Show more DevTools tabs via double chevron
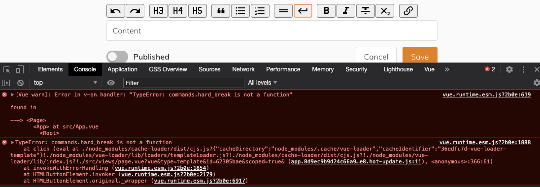Image resolution: width=540 pixels, height=187 pixels. 447,69
